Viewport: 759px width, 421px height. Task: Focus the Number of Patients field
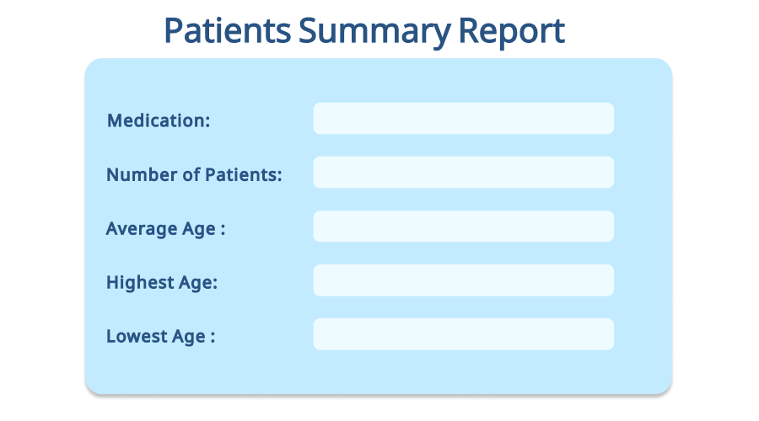[x=463, y=173]
